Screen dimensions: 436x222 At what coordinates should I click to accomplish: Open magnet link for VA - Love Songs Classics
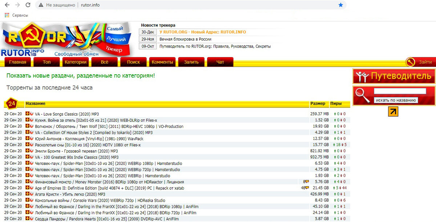click(x=32, y=114)
